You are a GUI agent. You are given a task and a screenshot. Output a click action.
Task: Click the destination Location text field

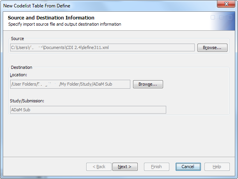point(70,84)
